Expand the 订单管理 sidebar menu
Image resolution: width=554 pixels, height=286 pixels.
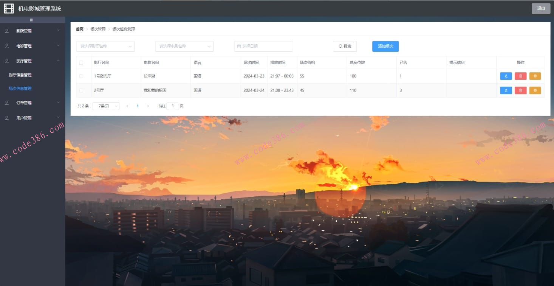click(x=32, y=103)
